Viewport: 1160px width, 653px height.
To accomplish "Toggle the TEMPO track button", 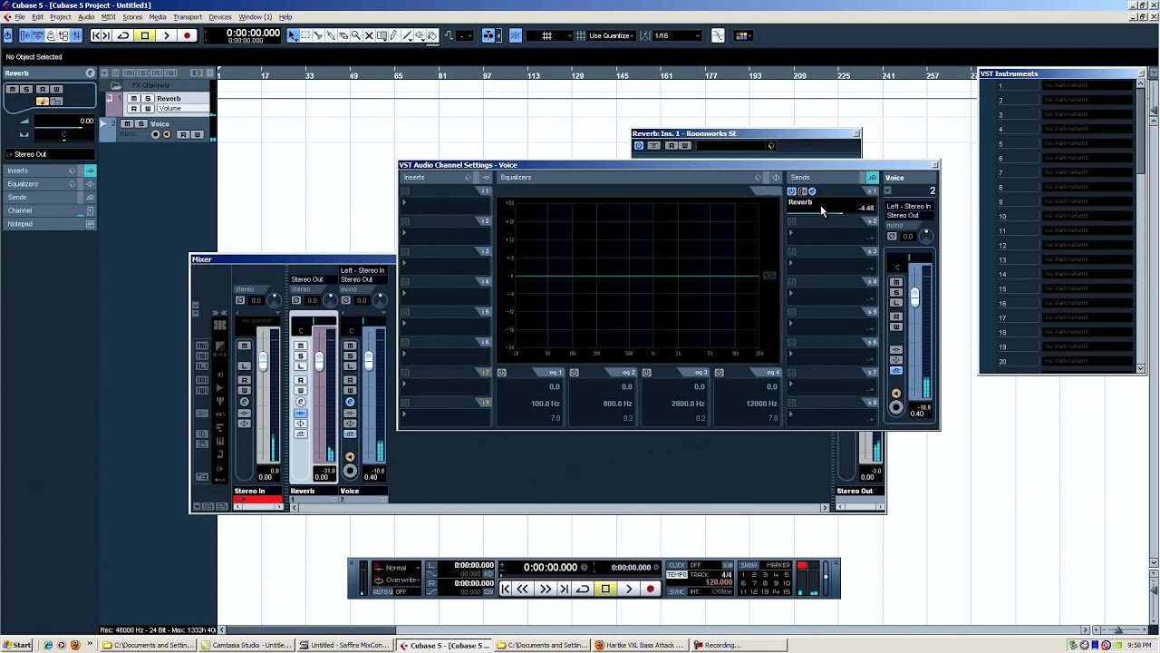I will coord(677,575).
